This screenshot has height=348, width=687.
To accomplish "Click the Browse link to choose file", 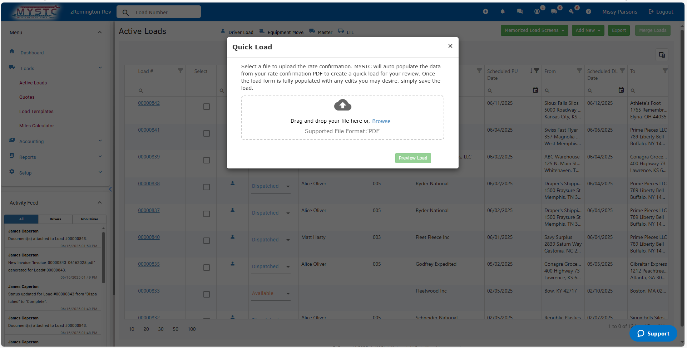I will [x=381, y=121].
